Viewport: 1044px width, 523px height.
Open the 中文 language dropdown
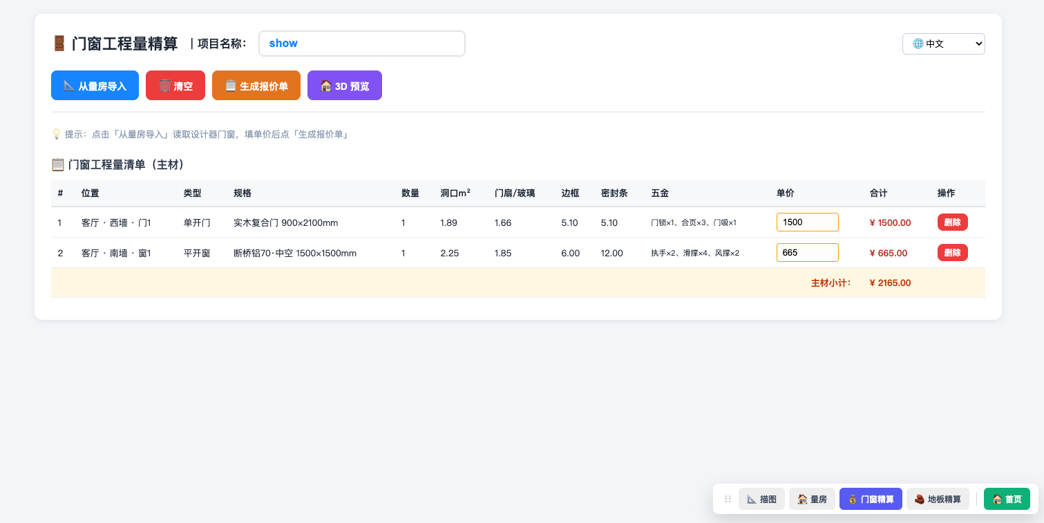click(x=943, y=44)
